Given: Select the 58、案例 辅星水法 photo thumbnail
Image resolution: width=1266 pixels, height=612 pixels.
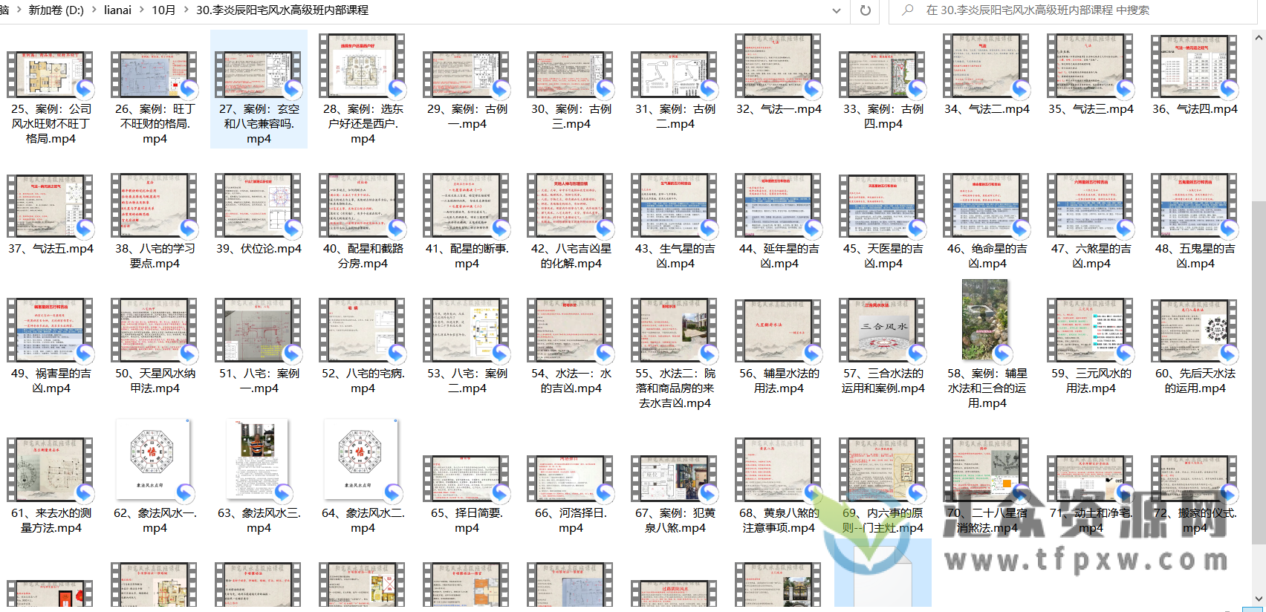Looking at the screenshot, I should [986, 321].
